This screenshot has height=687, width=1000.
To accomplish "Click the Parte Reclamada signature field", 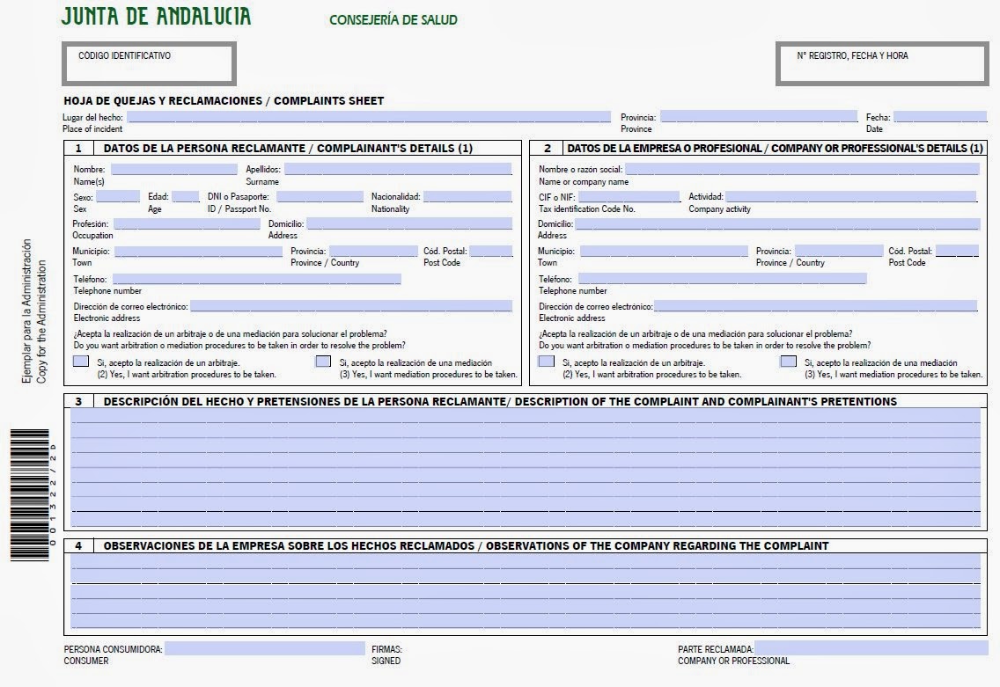I will click(x=871, y=649).
